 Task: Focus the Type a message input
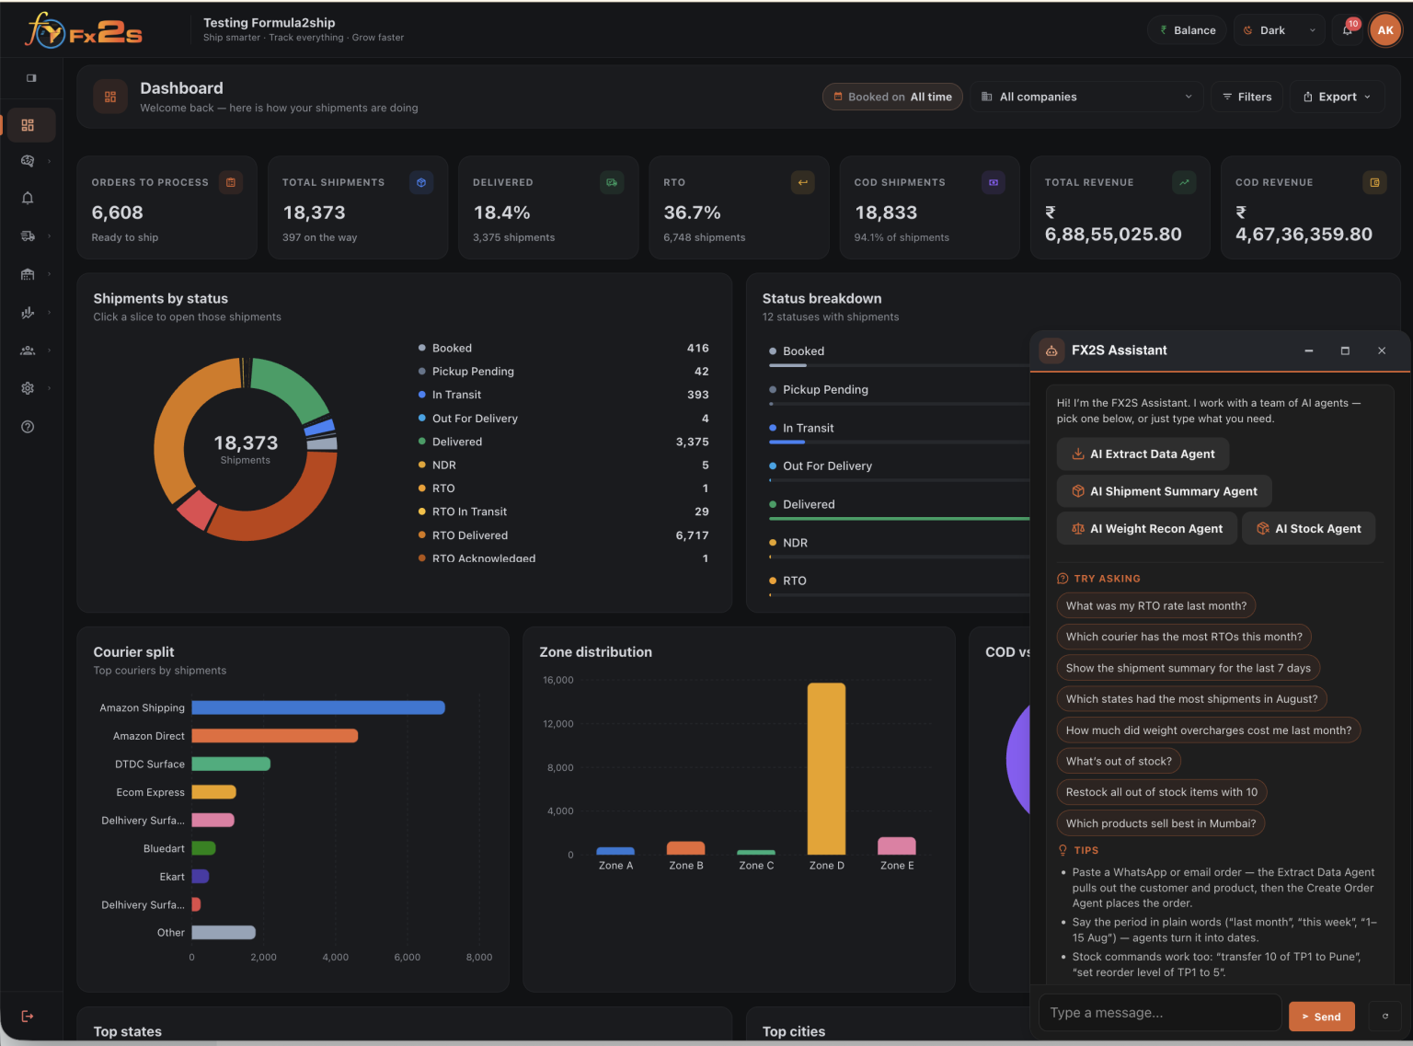(x=1160, y=1013)
